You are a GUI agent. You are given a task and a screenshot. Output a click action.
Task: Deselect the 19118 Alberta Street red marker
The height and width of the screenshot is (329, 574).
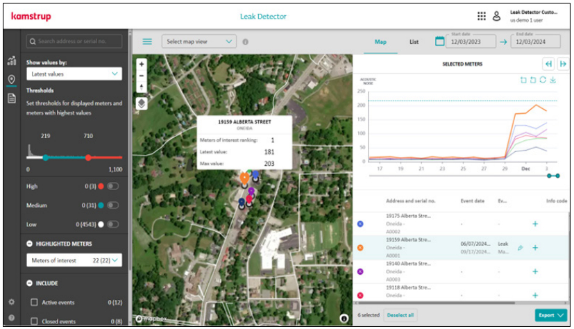(x=360, y=295)
